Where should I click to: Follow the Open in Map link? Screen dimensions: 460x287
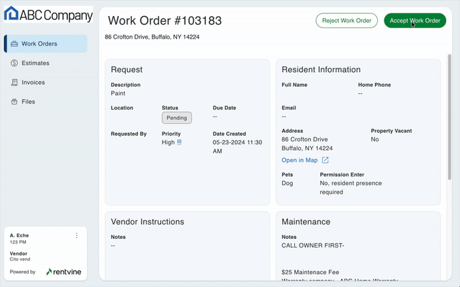[300, 160]
